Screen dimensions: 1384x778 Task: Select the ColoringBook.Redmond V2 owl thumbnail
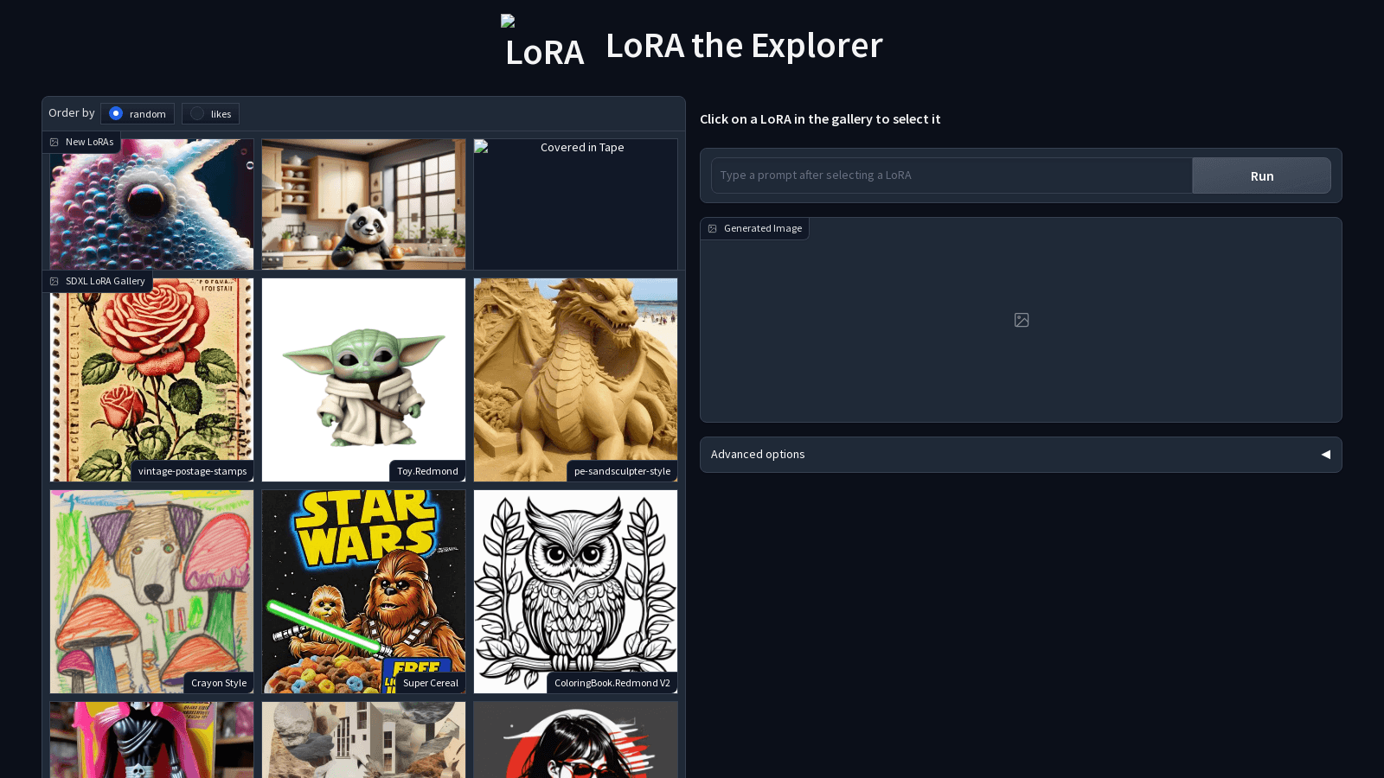tap(575, 591)
